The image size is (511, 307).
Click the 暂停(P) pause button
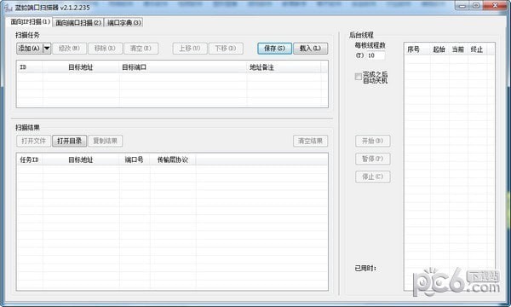point(372,159)
